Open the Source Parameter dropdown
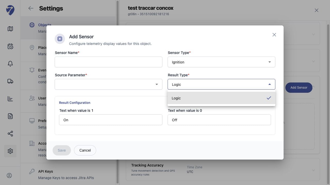 [x=109, y=84]
